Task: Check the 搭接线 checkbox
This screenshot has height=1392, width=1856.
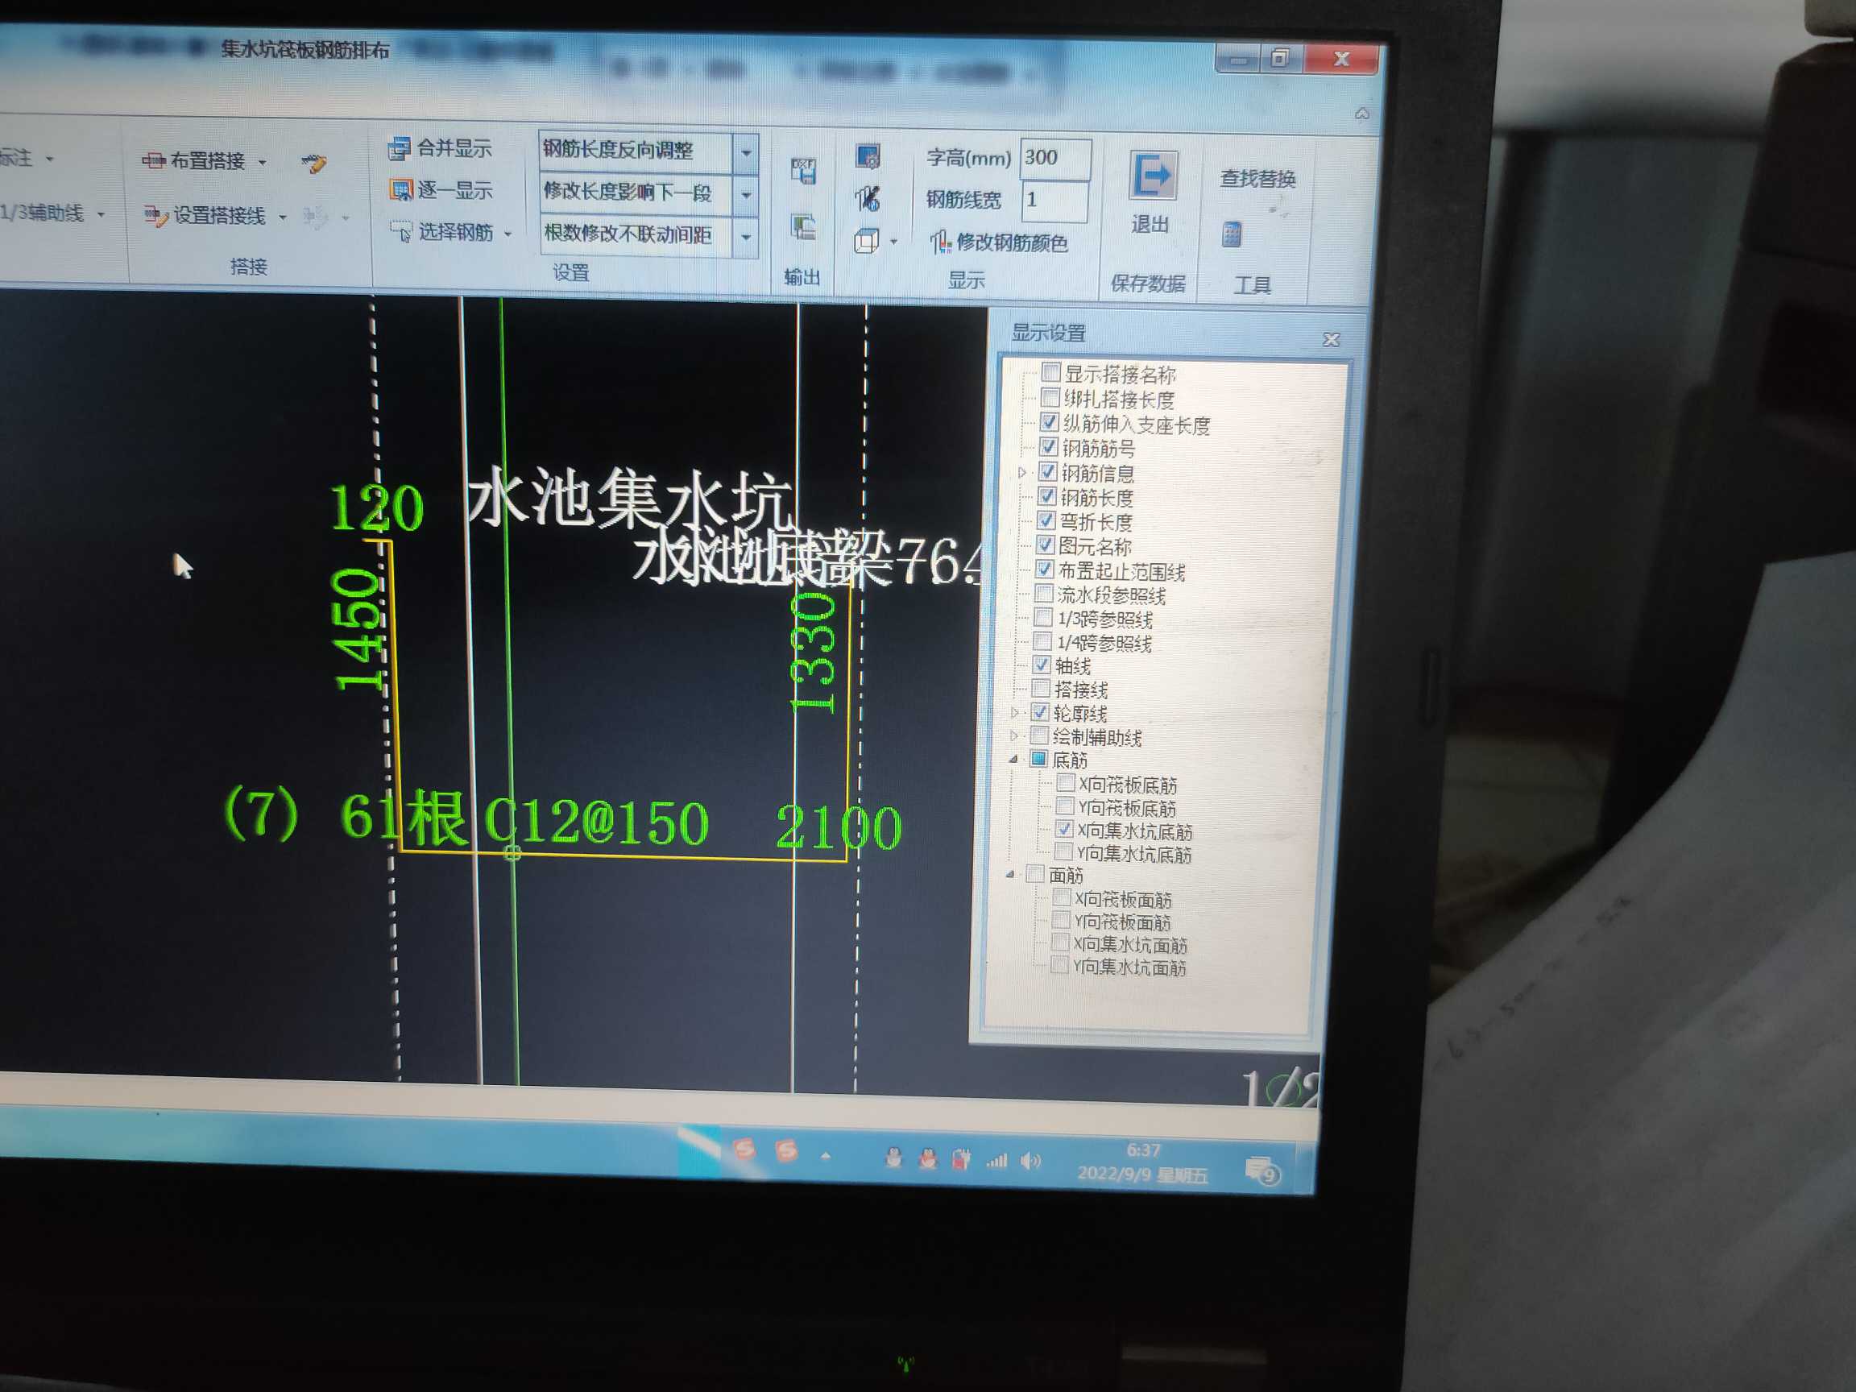Action: coord(1041,689)
